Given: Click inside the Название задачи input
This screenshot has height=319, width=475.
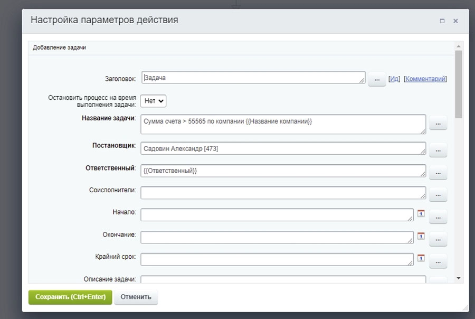Looking at the screenshot, I should point(264,124).
